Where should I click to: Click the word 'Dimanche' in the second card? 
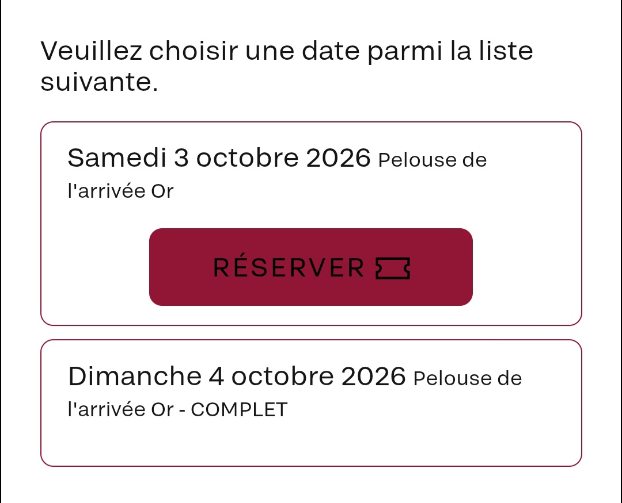click(x=135, y=376)
